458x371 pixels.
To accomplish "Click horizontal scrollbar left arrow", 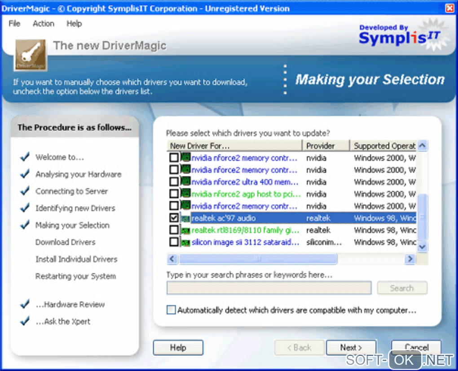I will click(x=172, y=259).
